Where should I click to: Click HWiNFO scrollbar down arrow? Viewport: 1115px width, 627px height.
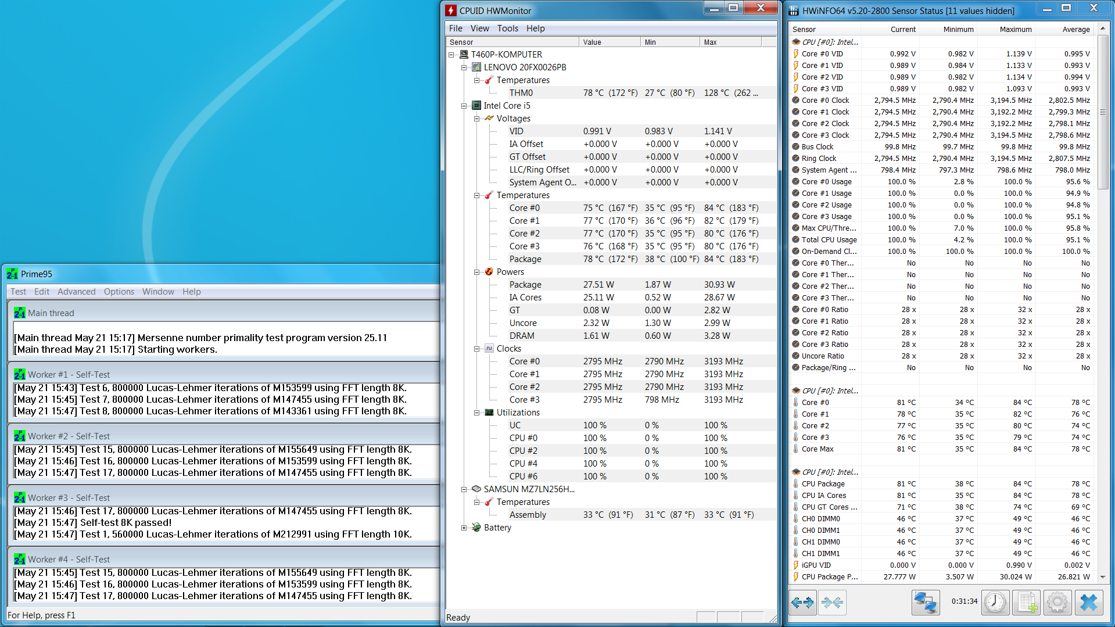[1102, 577]
